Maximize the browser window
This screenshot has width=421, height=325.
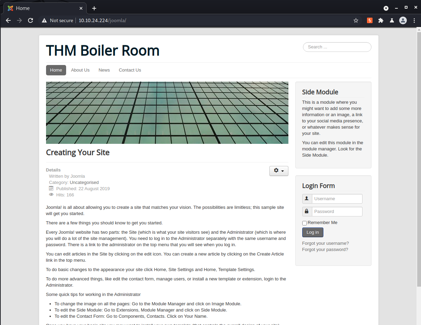tap(406, 7)
